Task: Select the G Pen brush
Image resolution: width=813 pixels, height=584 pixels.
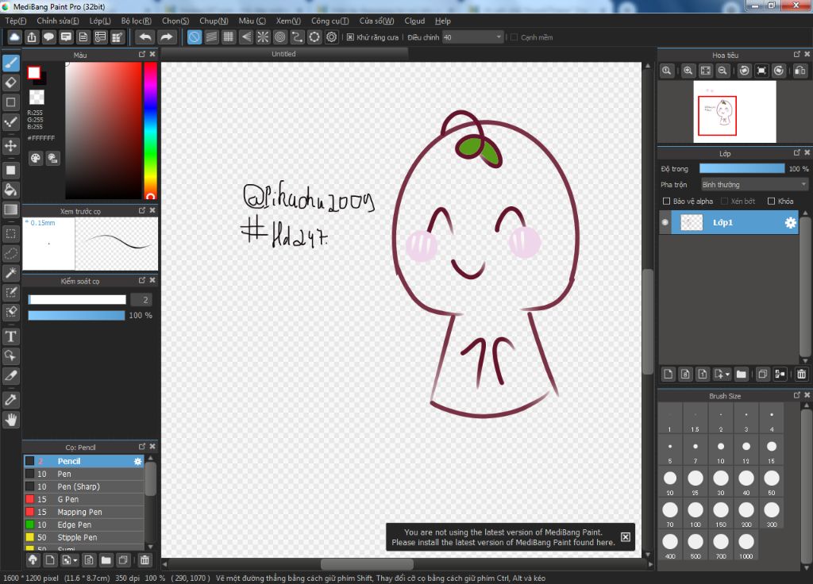Action: click(84, 500)
